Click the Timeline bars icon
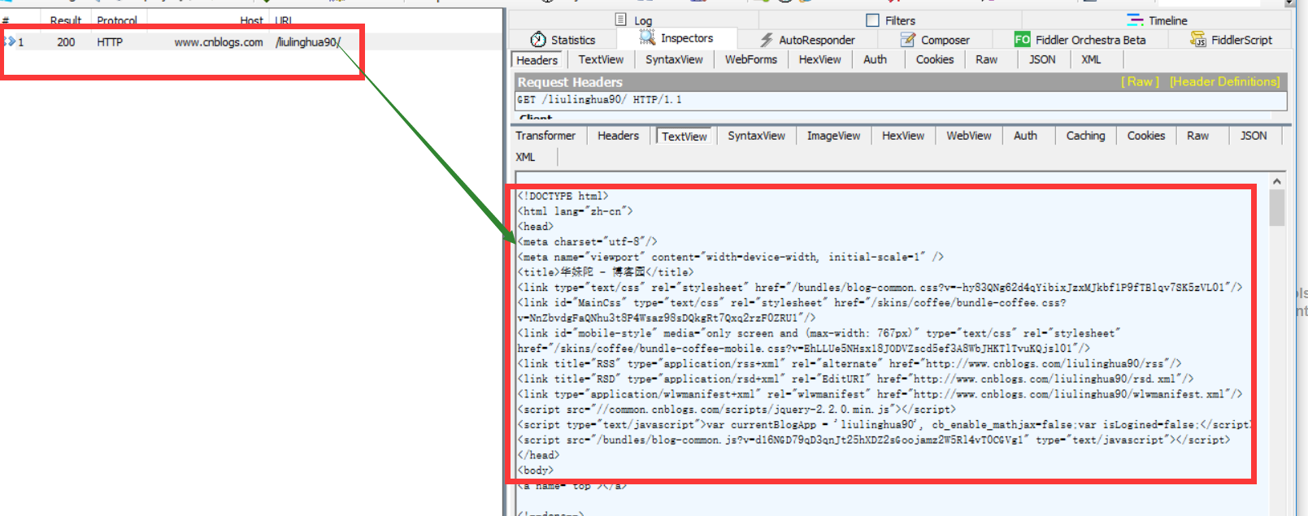 coord(1135,20)
